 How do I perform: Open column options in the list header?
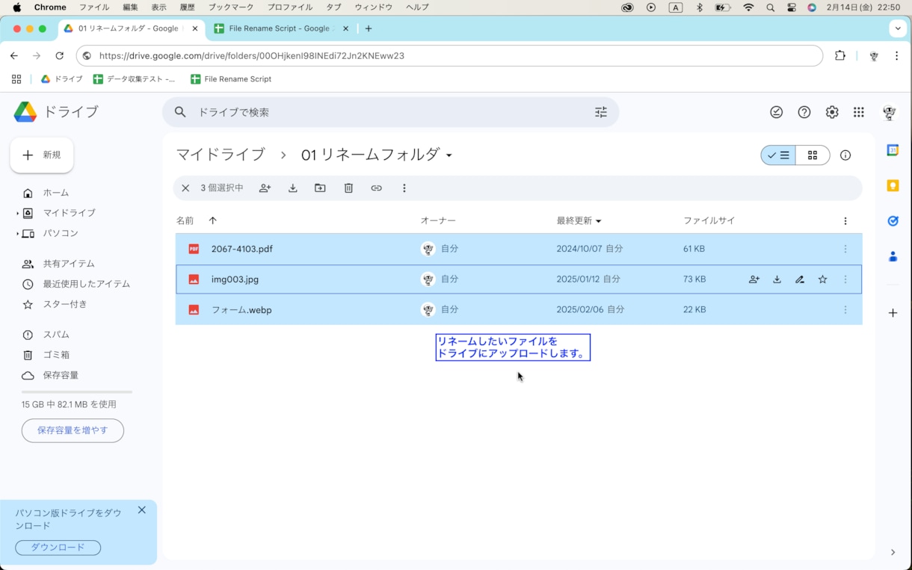pos(845,221)
